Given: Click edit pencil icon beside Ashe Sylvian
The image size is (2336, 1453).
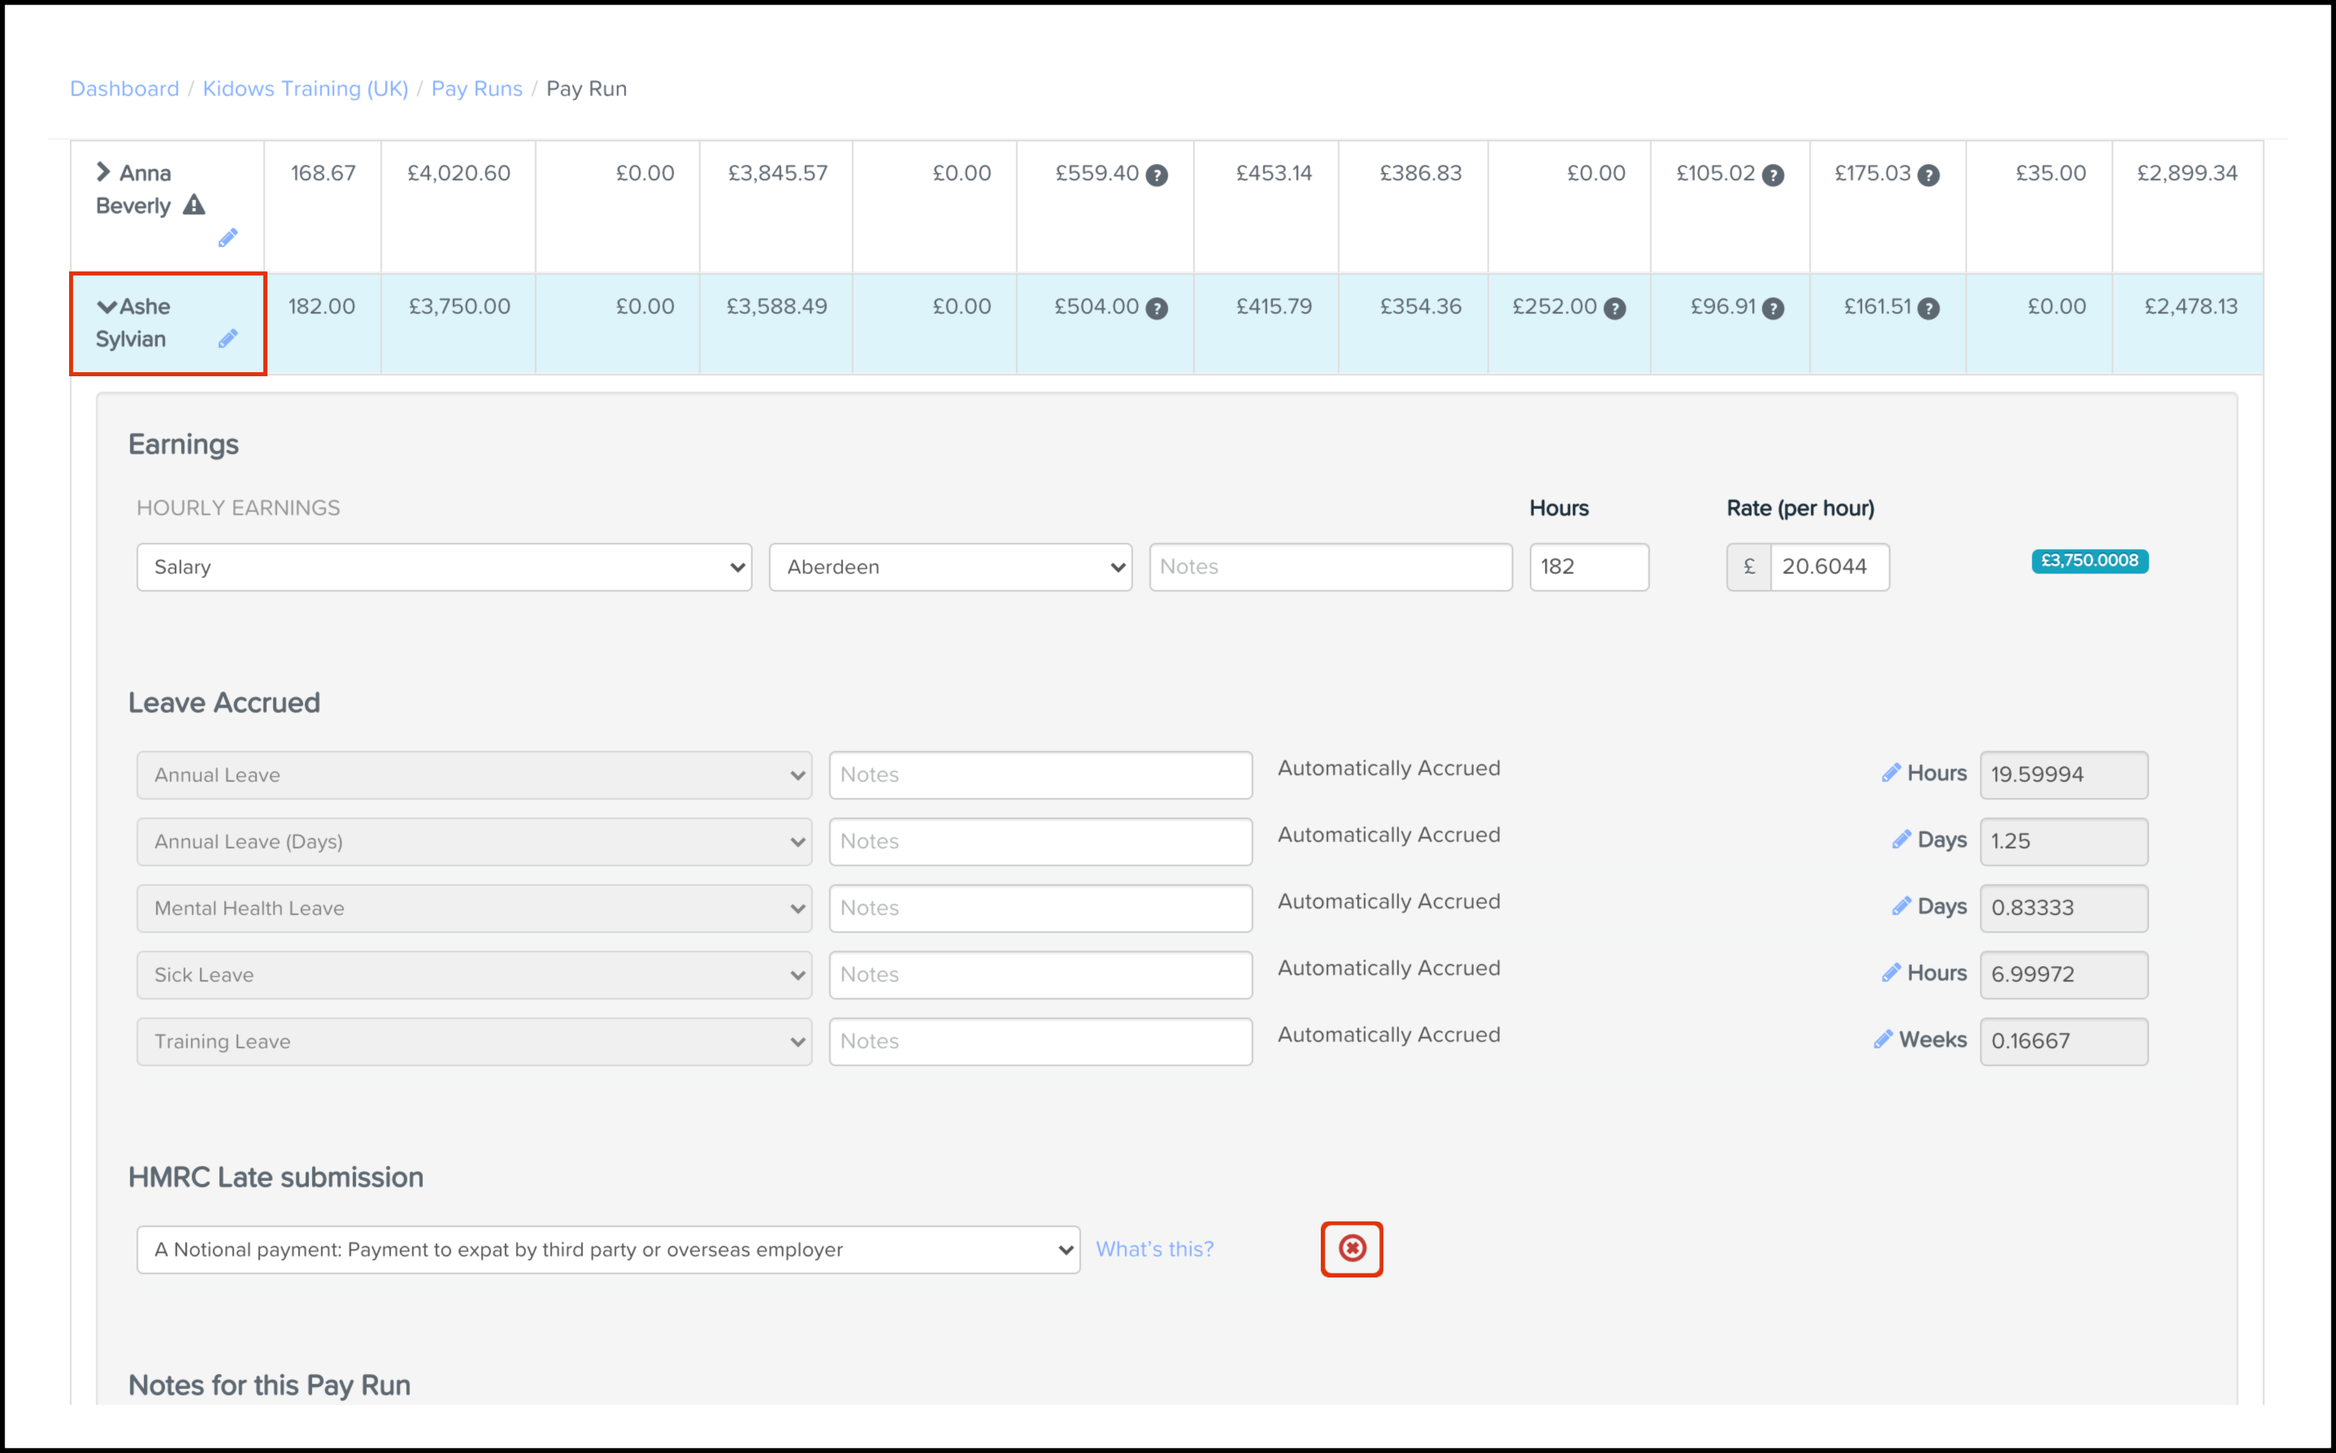Looking at the screenshot, I should pyautogui.click(x=228, y=338).
